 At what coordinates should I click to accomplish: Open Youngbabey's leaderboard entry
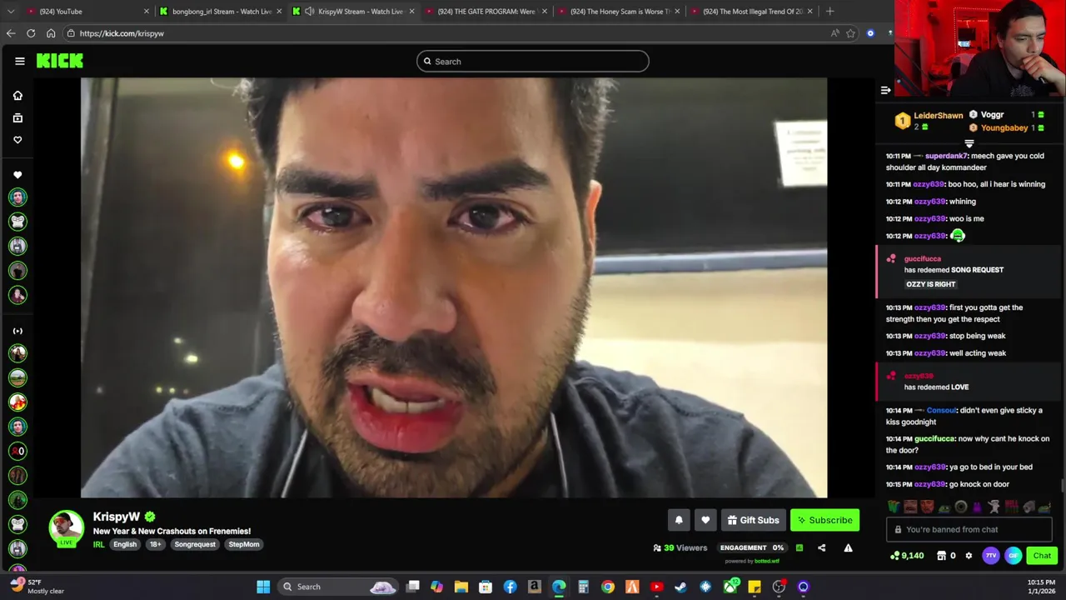click(x=1006, y=127)
